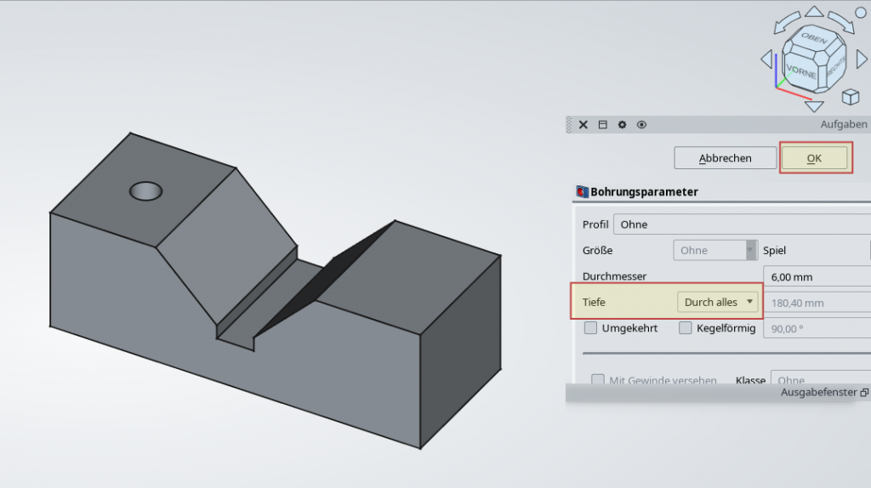The height and width of the screenshot is (488, 871).
Task: Confirm the hole with the OK button
Action: point(815,158)
